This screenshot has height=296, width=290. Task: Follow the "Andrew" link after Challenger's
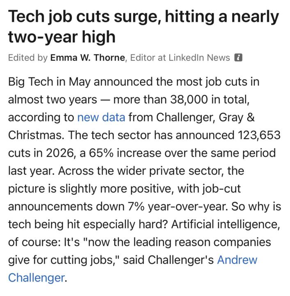(x=237, y=260)
